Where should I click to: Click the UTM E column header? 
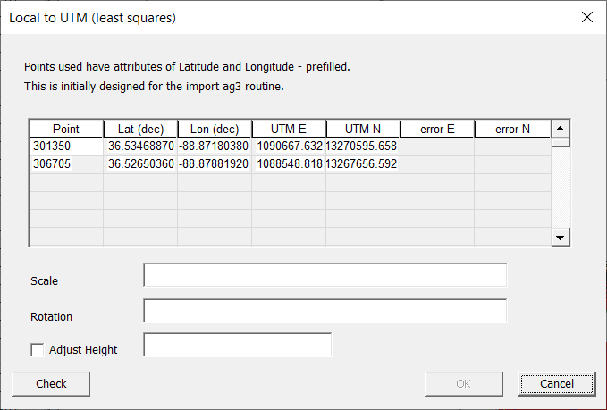289,130
